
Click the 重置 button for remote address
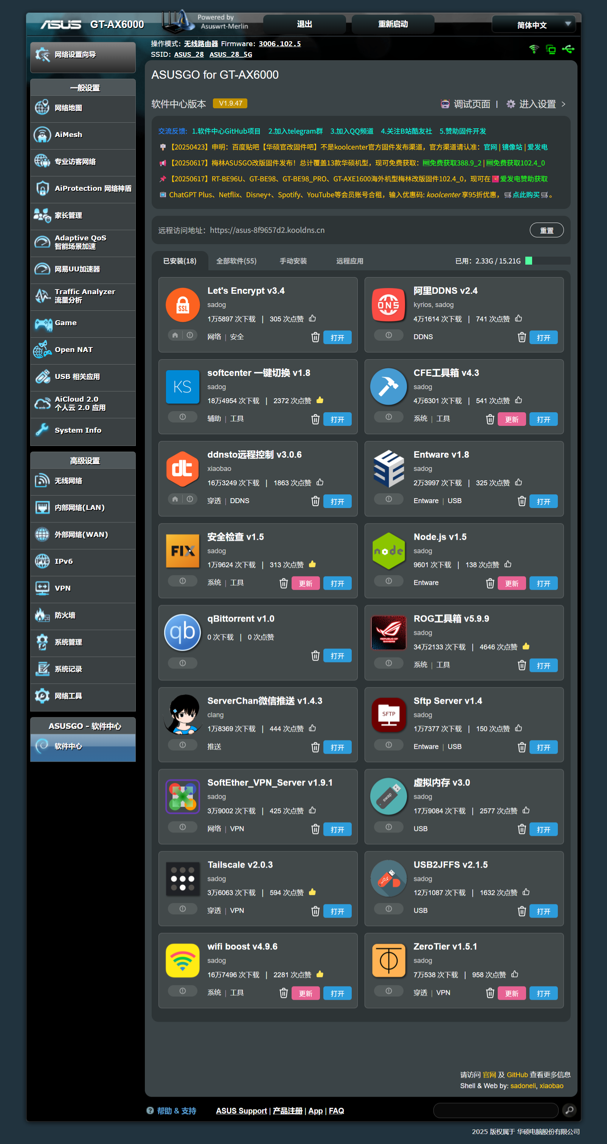tap(546, 231)
